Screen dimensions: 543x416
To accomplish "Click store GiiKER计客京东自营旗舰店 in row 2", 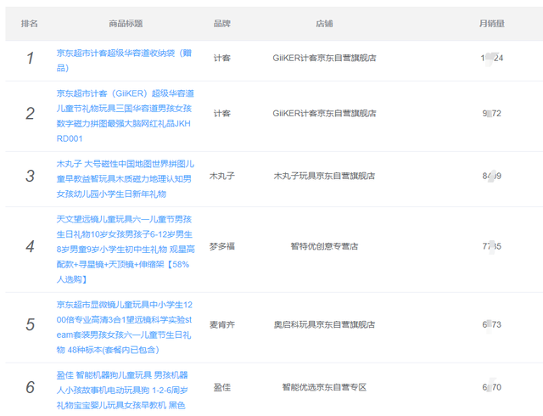I will [324, 114].
